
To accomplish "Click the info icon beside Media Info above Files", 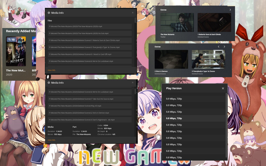I will click(x=49, y=13).
